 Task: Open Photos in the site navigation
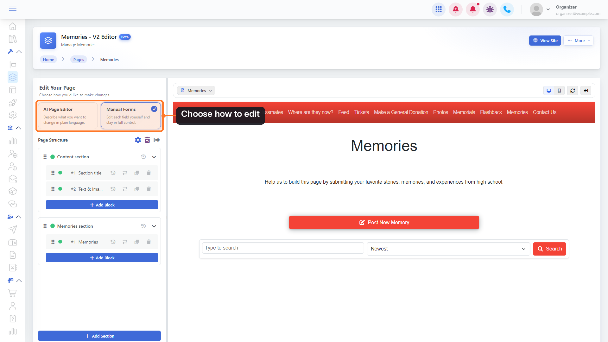440,112
